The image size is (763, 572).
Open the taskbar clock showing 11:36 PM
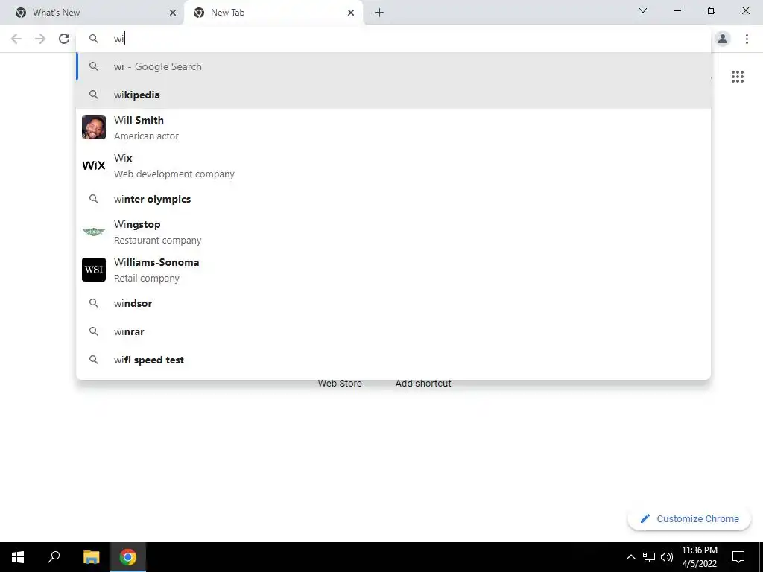click(699, 557)
